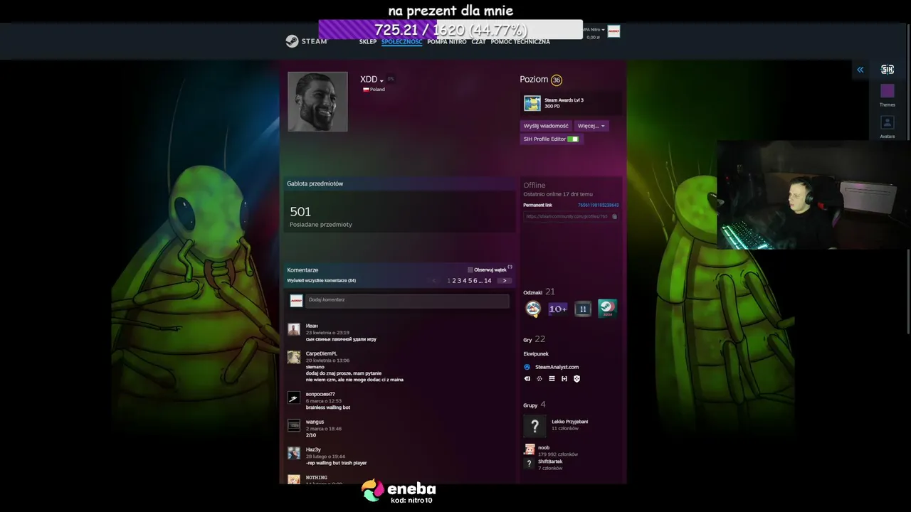Open вопросики?? commenter avatar
This screenshot has width=911, height=512.
point(294,398)
